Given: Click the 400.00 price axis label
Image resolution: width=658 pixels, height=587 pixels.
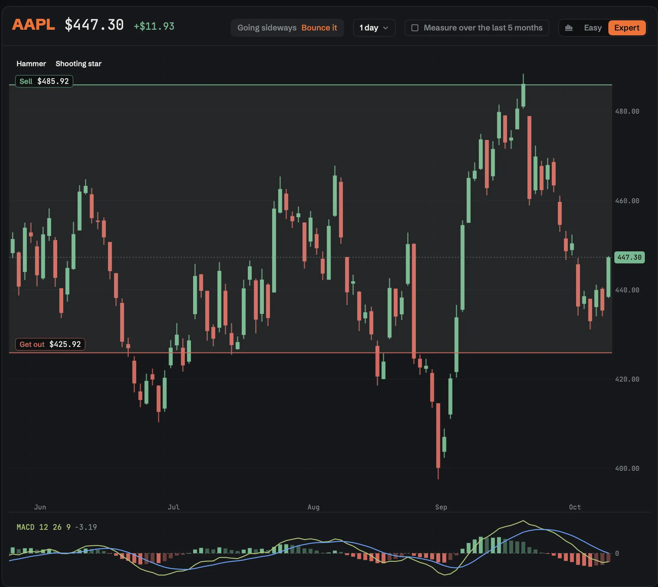Looking at the screenshot, I should pos(627,468).
